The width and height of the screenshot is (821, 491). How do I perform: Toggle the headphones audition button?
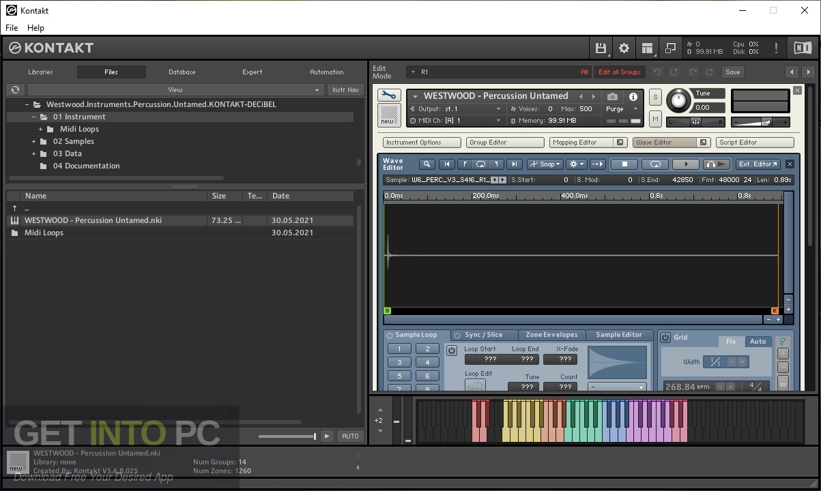pyautogui.click(x=716, y=164)
